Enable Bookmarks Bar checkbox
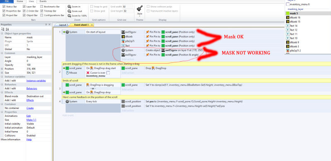The width and height of the screenshot is (331, 161). click(x=42, y=7)
